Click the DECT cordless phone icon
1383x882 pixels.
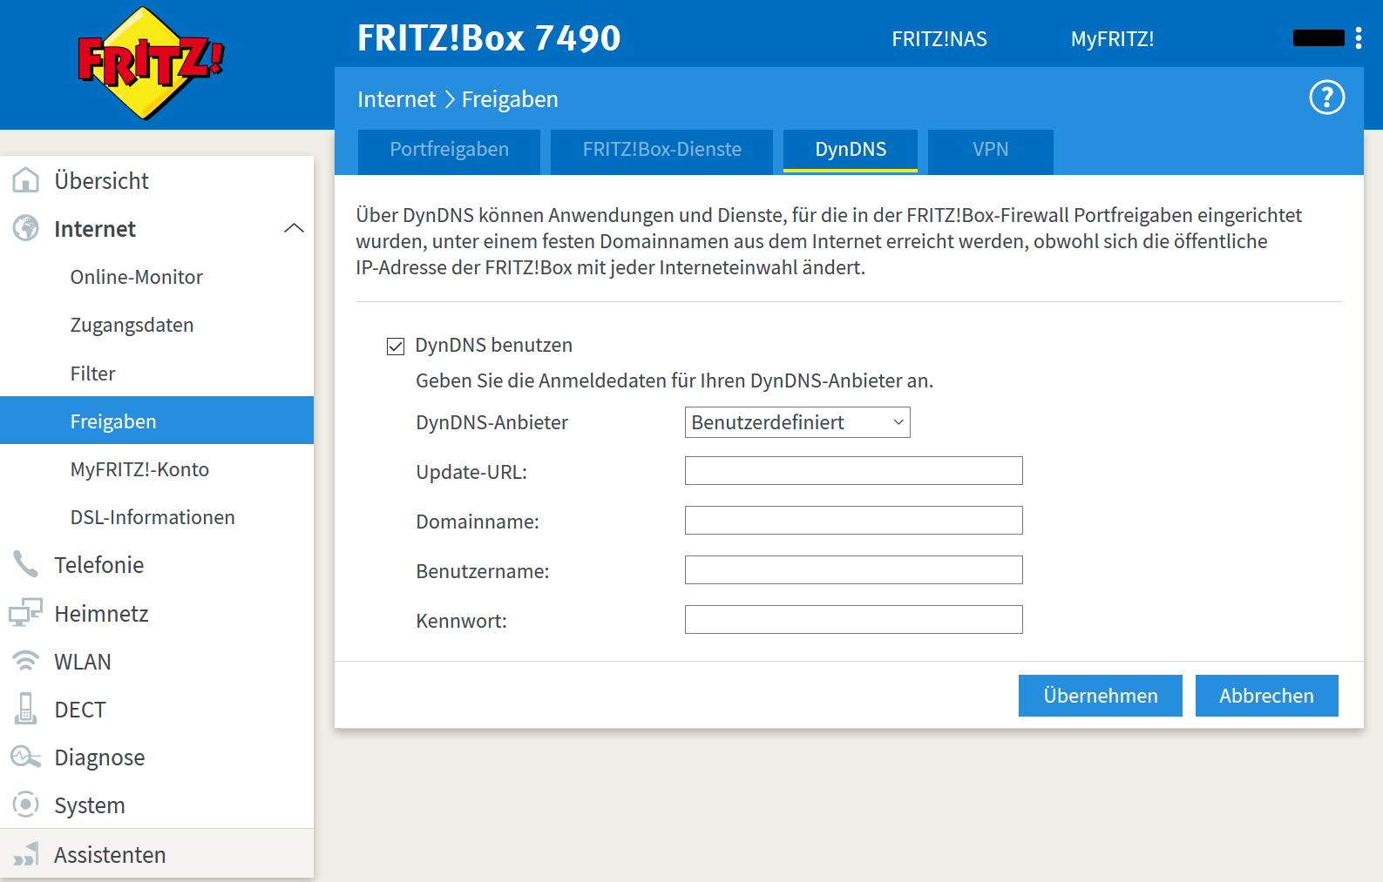[x=25, y=709]
